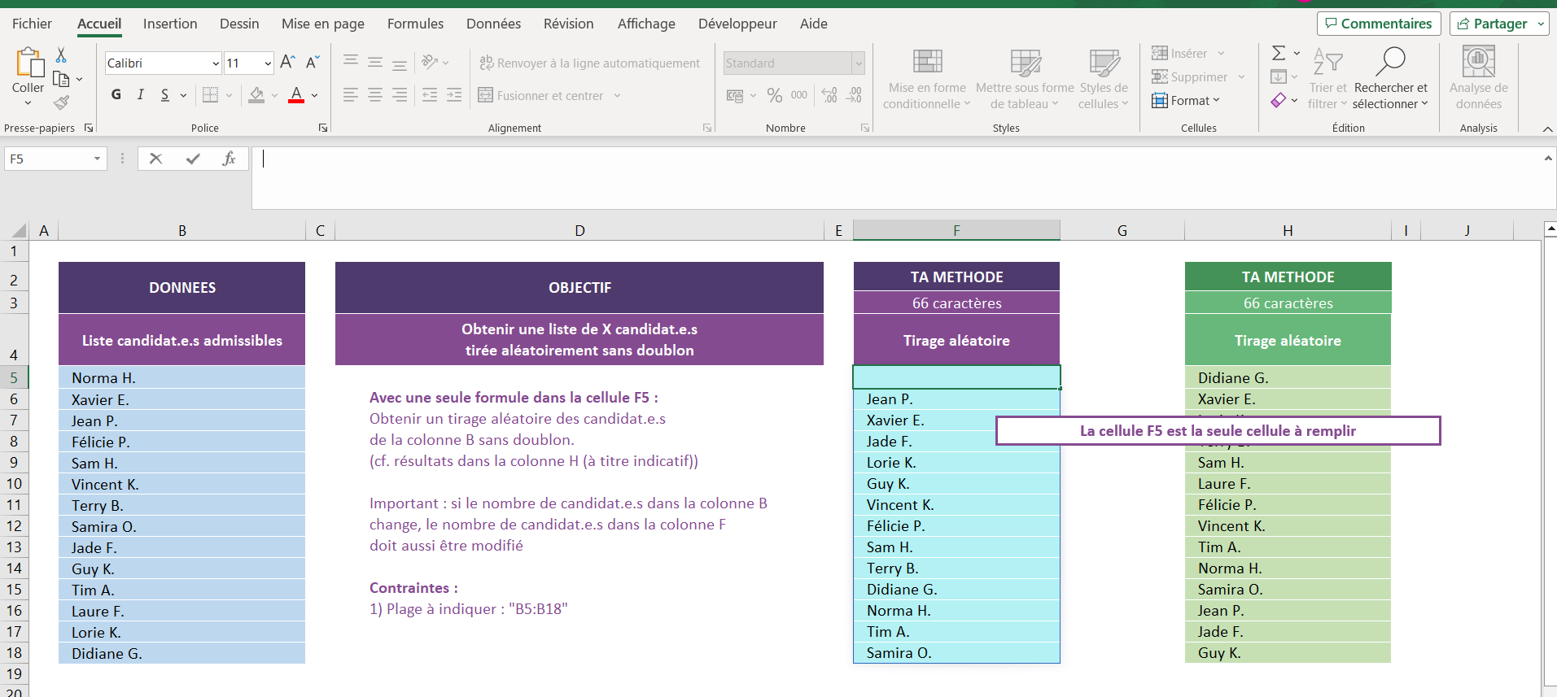Click the Clear eraser icon

(1279, 100)
